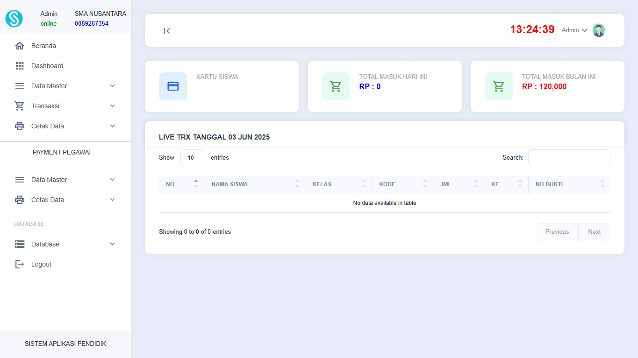
Task: Click the Beranda home icon
Action: pos(20,46)
